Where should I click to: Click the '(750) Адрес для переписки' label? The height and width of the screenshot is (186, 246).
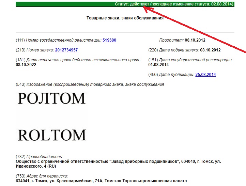(42, 176)
